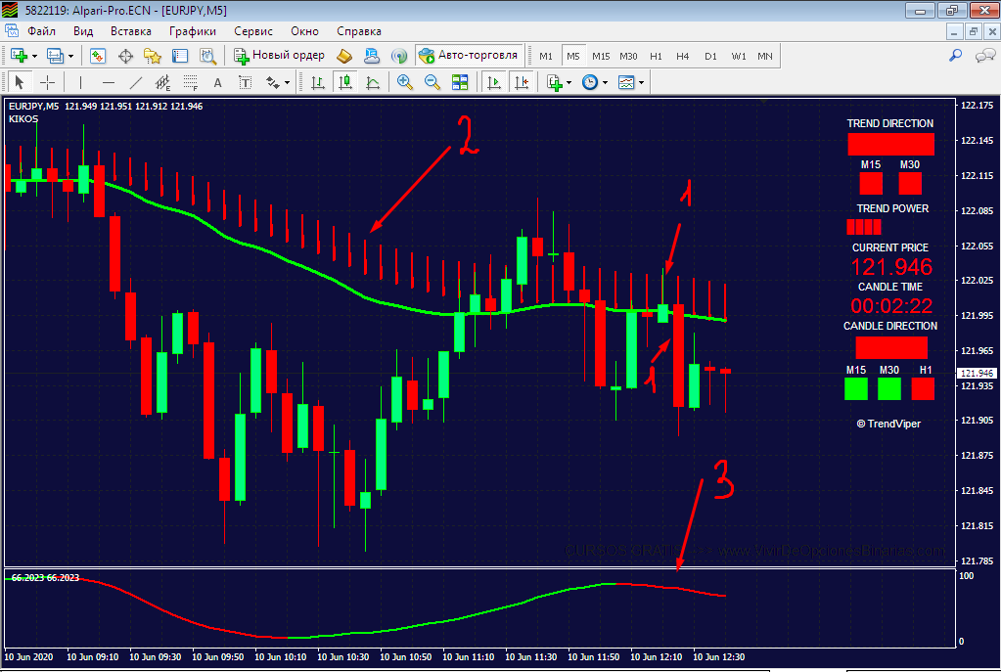The image size is (1001, 672).
Task: Switch chart to MN timeframe
Action: 765,56
